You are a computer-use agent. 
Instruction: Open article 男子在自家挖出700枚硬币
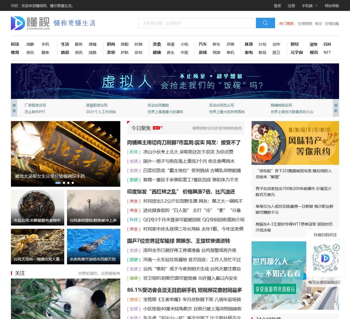294,192
